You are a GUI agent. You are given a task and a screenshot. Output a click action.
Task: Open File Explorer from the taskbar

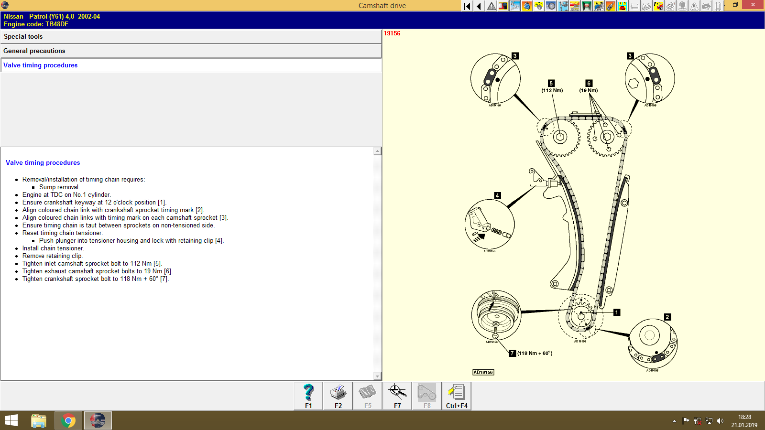(x=39, y=420)
